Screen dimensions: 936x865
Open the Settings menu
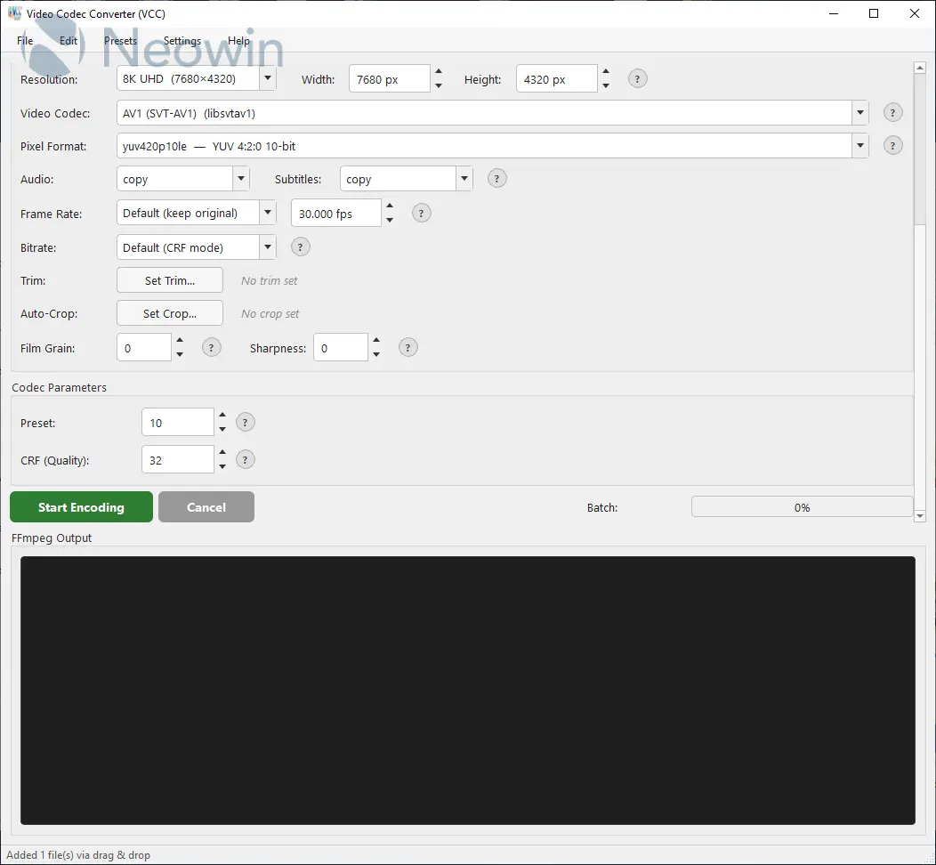182,41
